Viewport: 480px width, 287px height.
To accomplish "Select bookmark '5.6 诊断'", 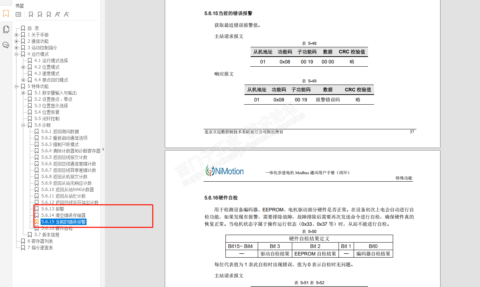I will (42, 125).
